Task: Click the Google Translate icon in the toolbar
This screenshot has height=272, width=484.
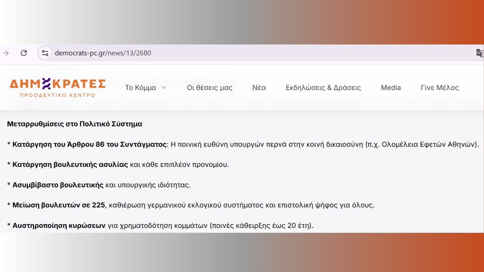Action: coord(479,53)
